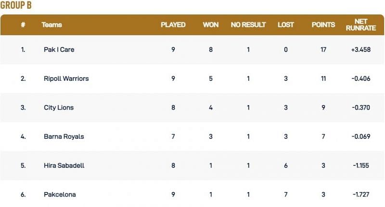This screenshot has height=207, width=385.
Task: Click Pakcelona's -1.727 net runrate value
Action: pyautogui.click(x=360, y=195)
